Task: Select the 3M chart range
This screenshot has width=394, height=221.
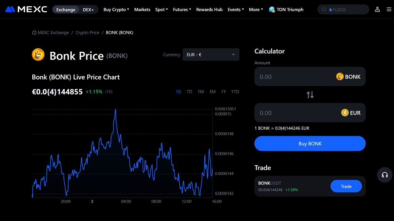Action: click(212, 92)
